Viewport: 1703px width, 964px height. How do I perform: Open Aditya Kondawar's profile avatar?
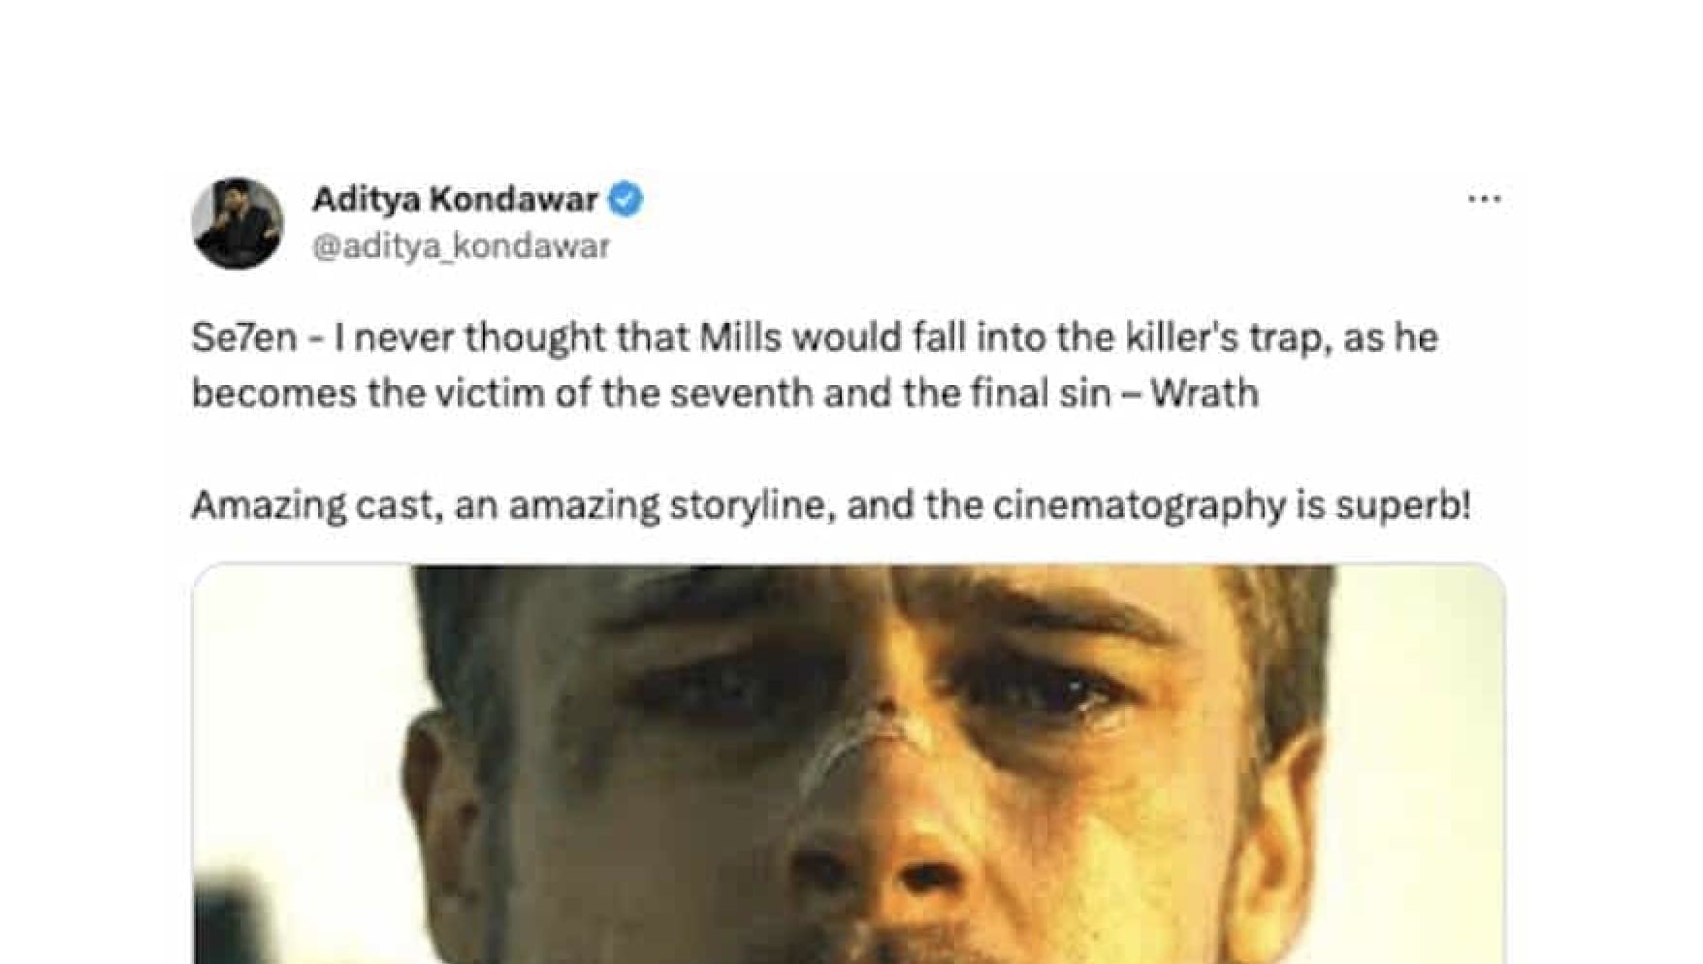click(238, 223)
